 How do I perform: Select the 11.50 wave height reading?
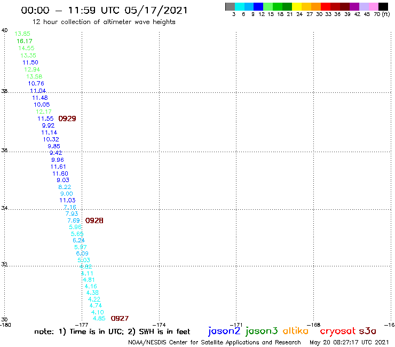[30, 62]
